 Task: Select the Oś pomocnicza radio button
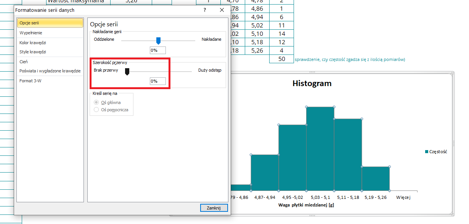click(x=96, y=110)
